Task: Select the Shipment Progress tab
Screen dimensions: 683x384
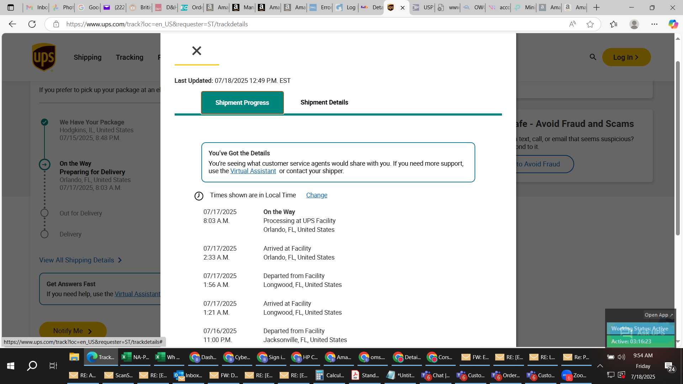Action: [x=242, y=103]
